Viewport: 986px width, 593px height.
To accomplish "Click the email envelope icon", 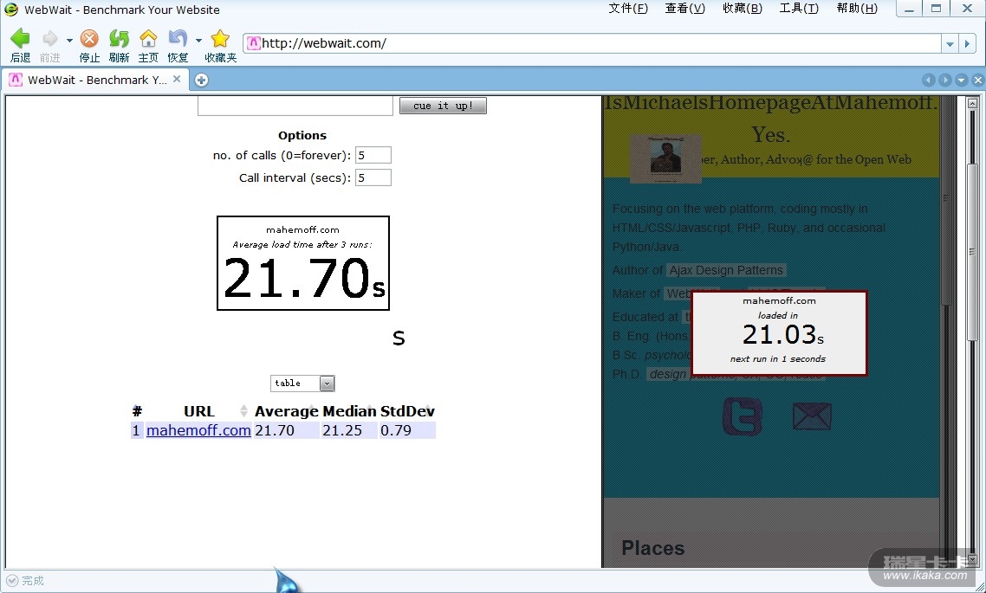I will 812,416.
